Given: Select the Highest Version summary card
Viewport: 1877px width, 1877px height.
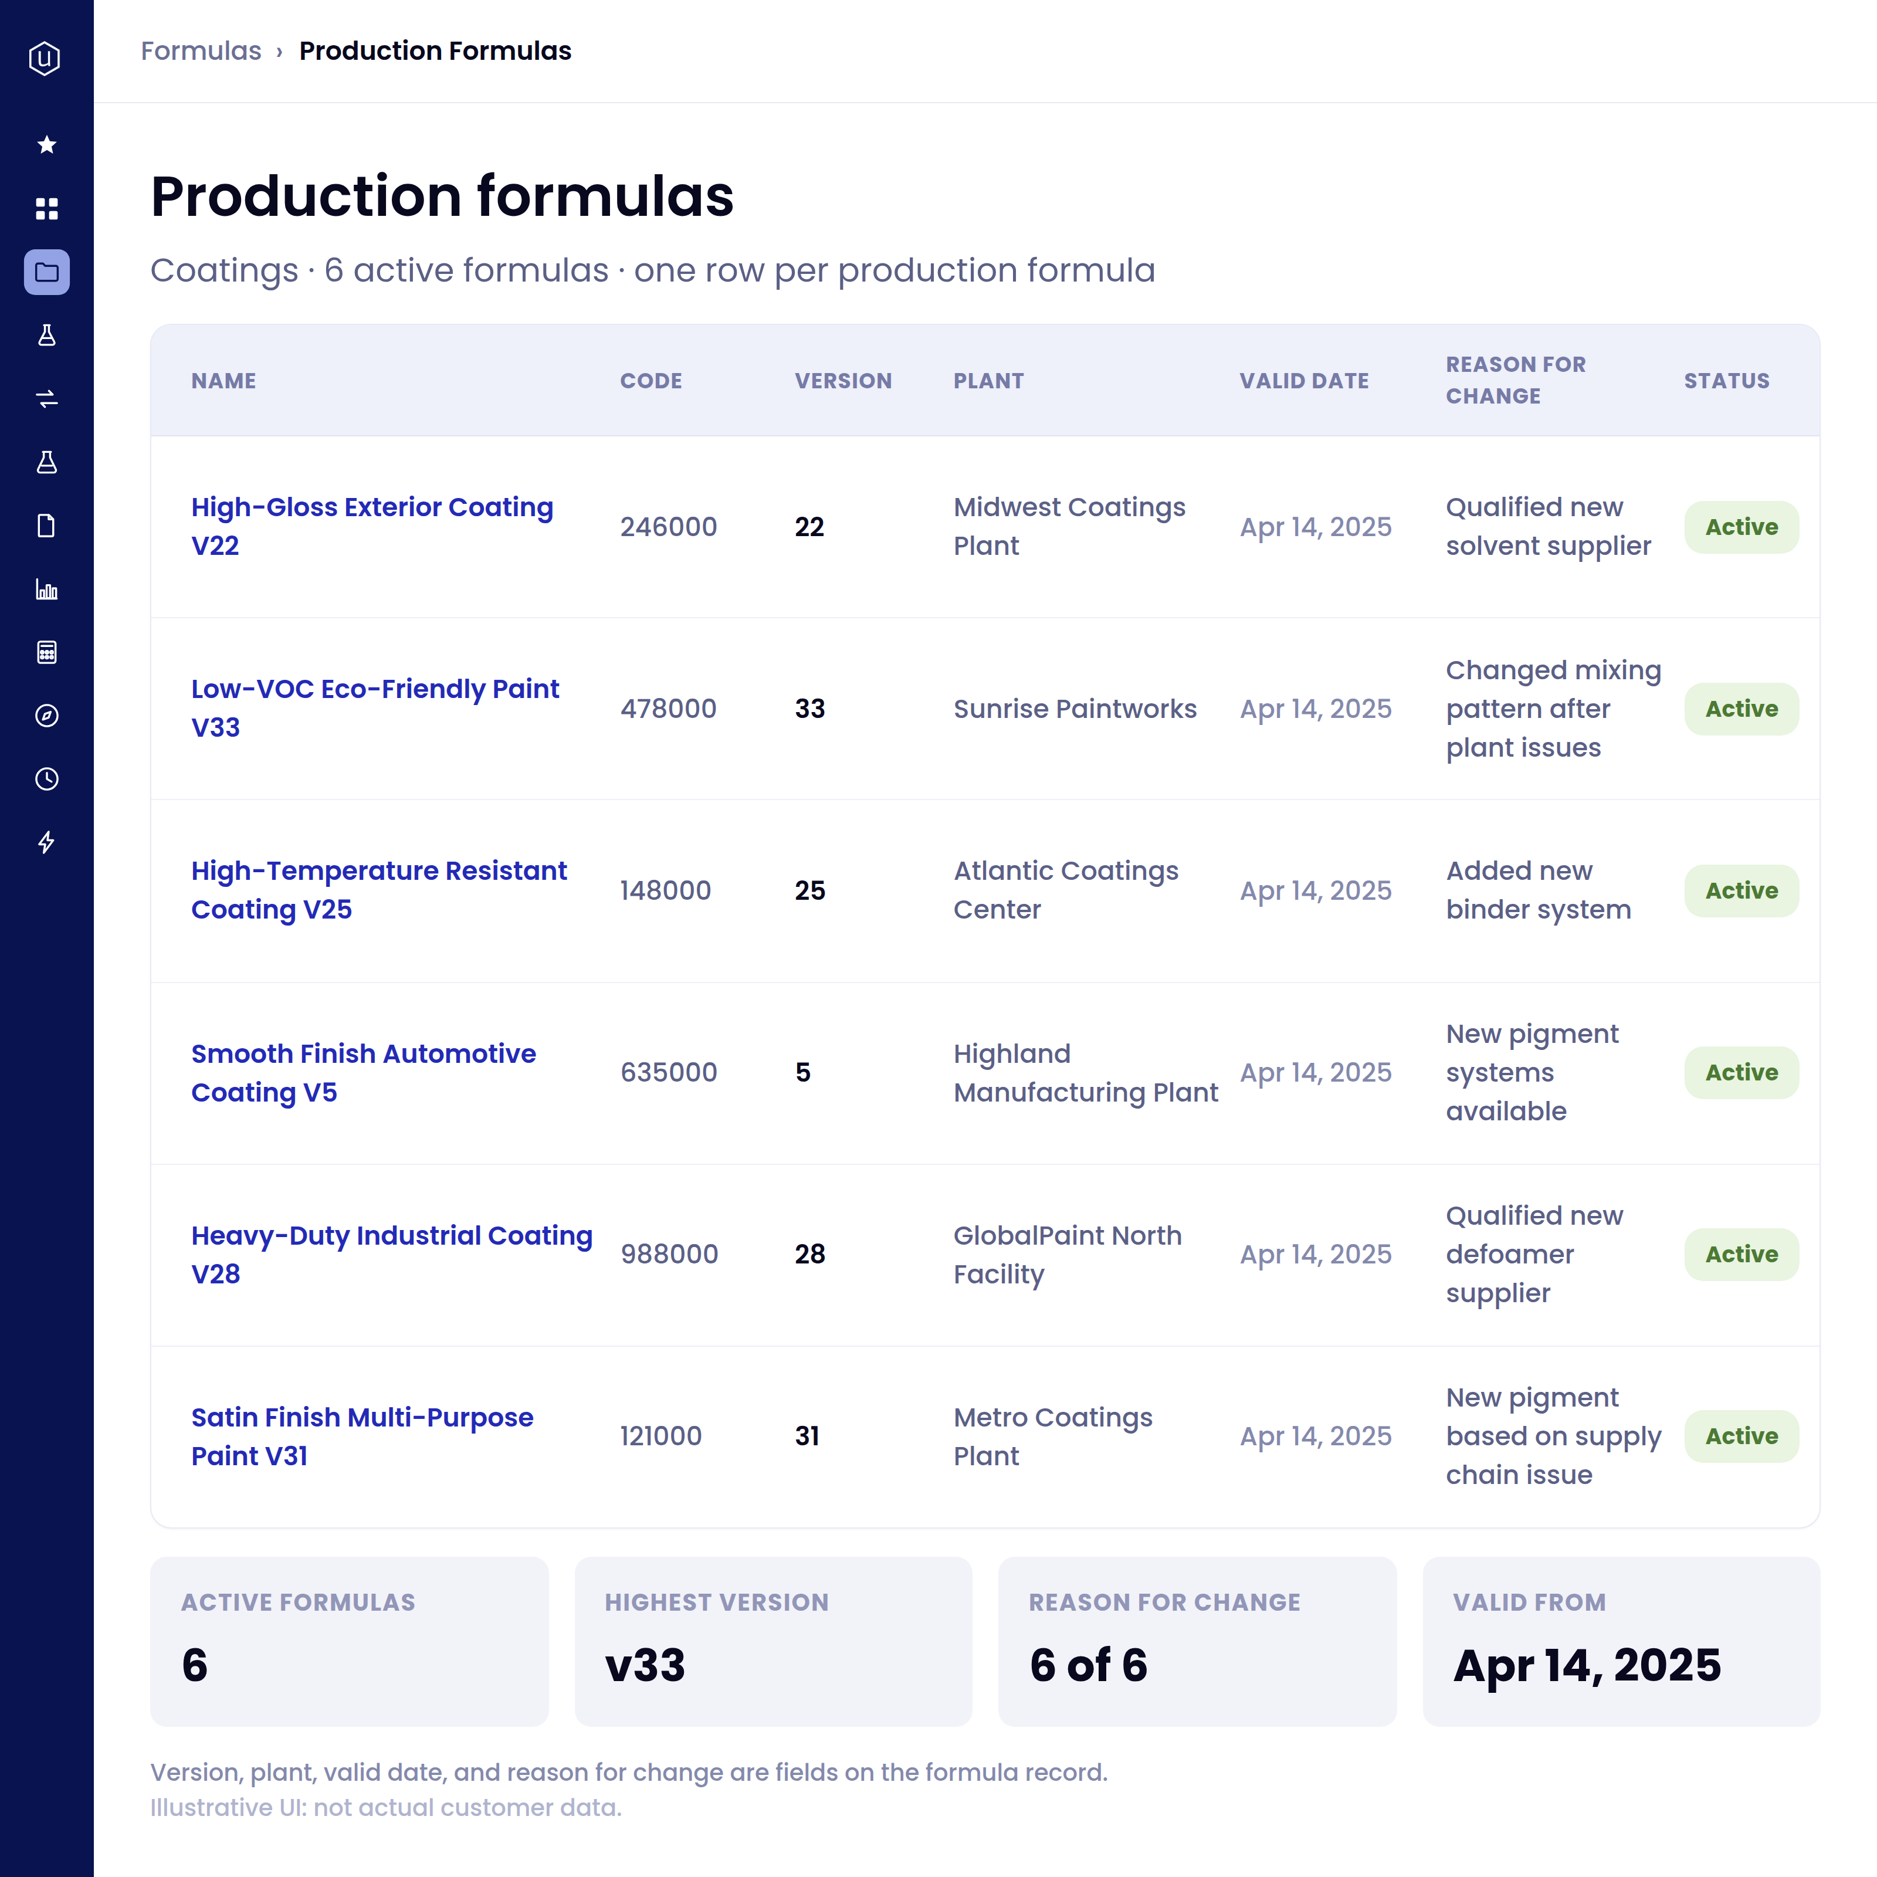Looking at the screenshot, I should coord(773,1642).
